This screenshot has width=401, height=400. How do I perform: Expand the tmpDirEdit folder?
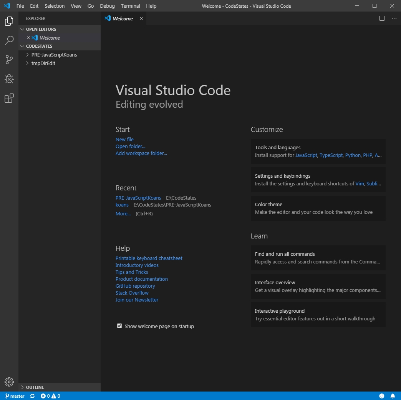coord(60,63)
